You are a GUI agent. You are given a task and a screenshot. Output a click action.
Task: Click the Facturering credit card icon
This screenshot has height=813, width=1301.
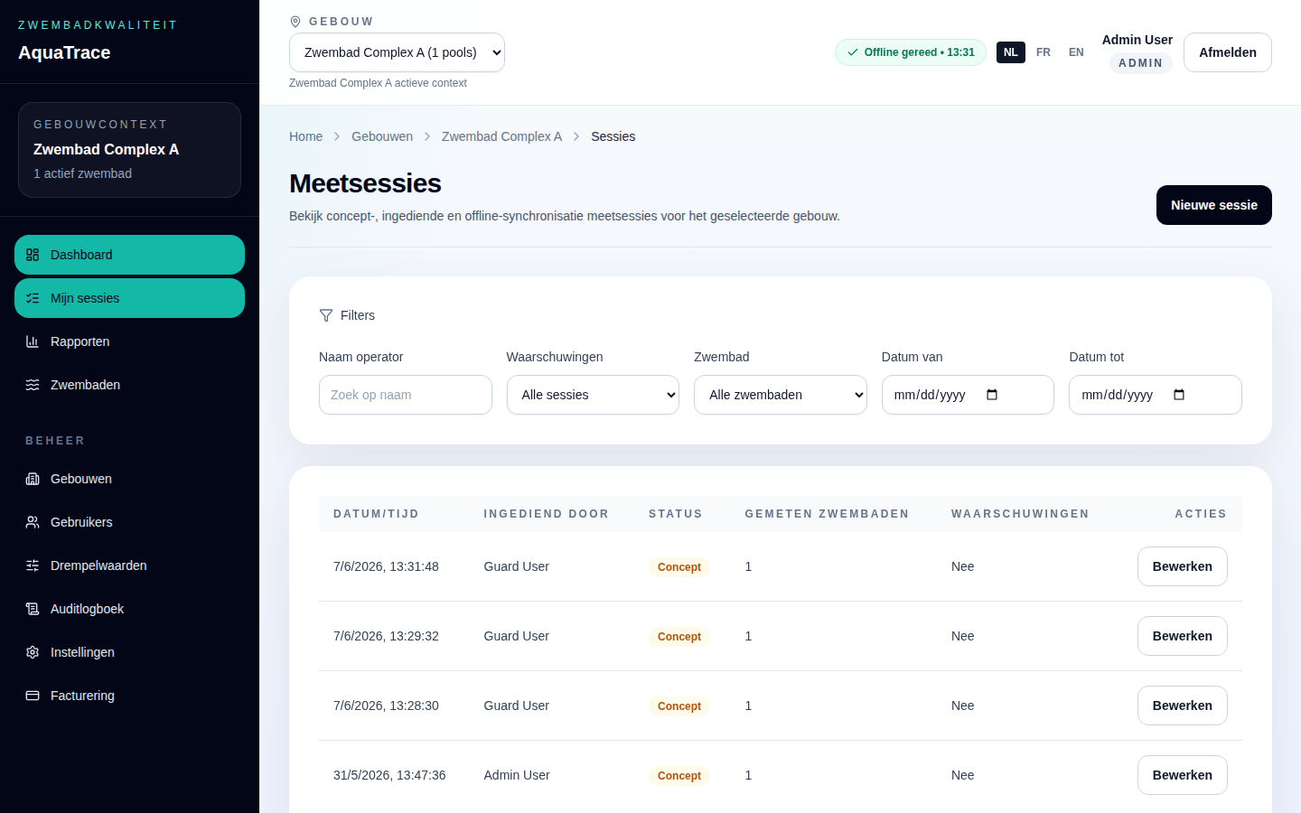click(x=33, y=696)
